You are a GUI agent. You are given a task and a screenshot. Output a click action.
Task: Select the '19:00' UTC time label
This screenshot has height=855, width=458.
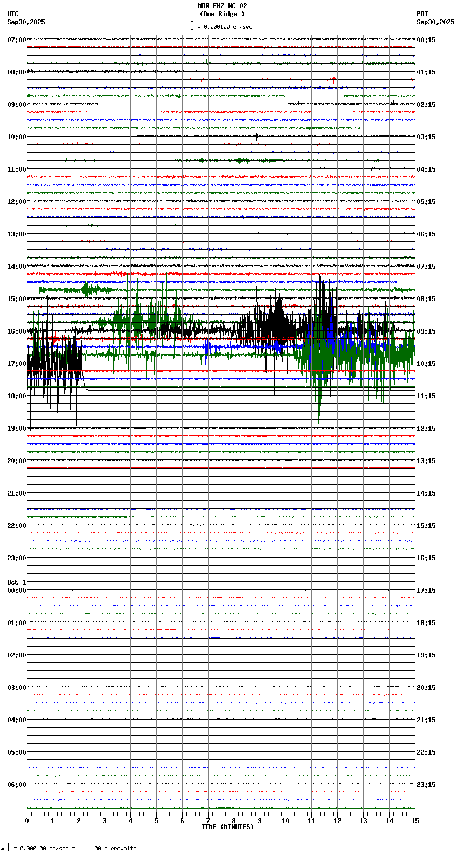pos(17,429)
